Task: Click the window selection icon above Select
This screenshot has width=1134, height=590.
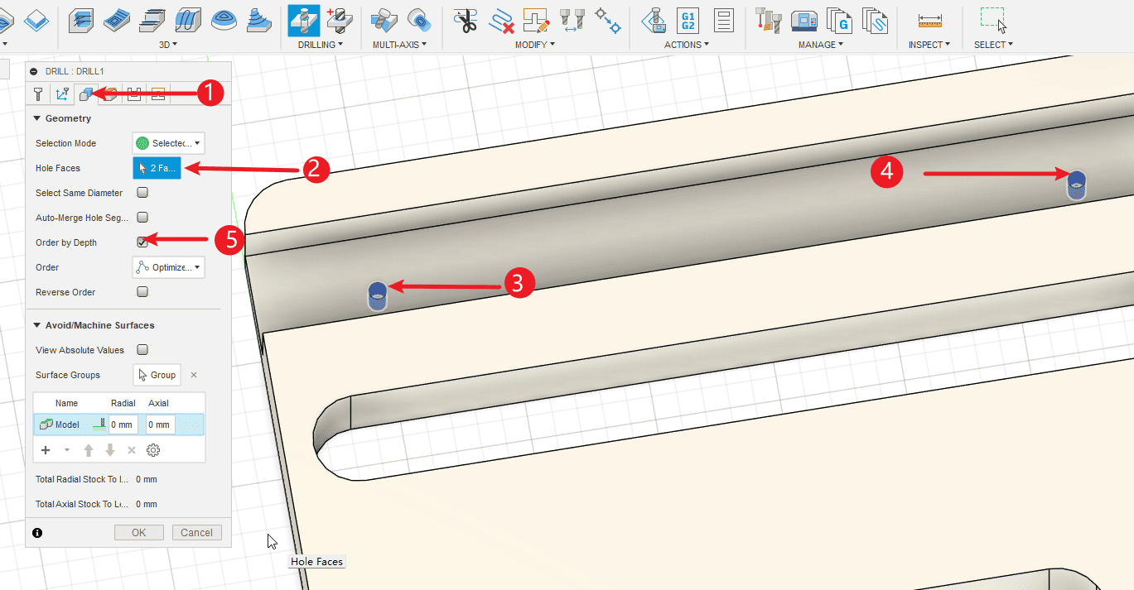Action: (x=992, y=20)
